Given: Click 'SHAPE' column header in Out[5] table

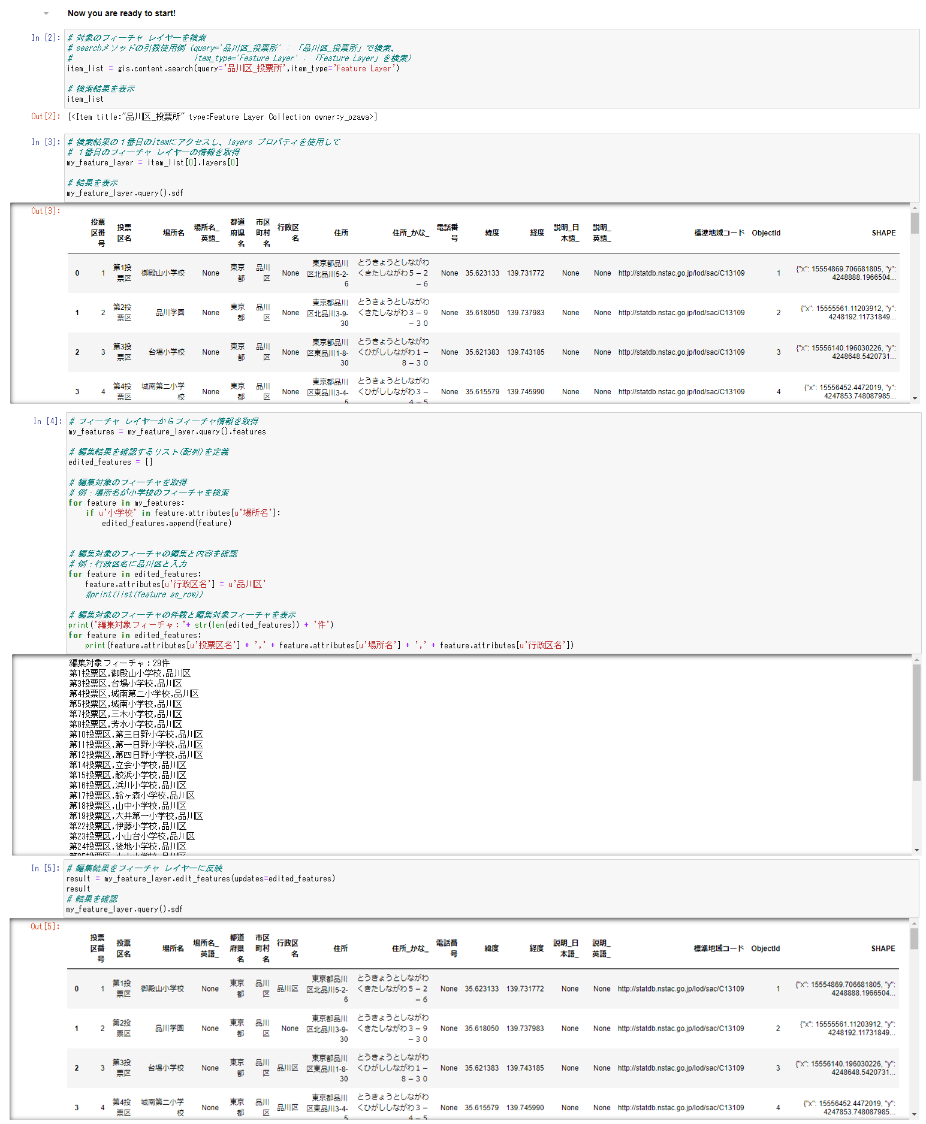Looking at the screenshot, I should point(883,949).
